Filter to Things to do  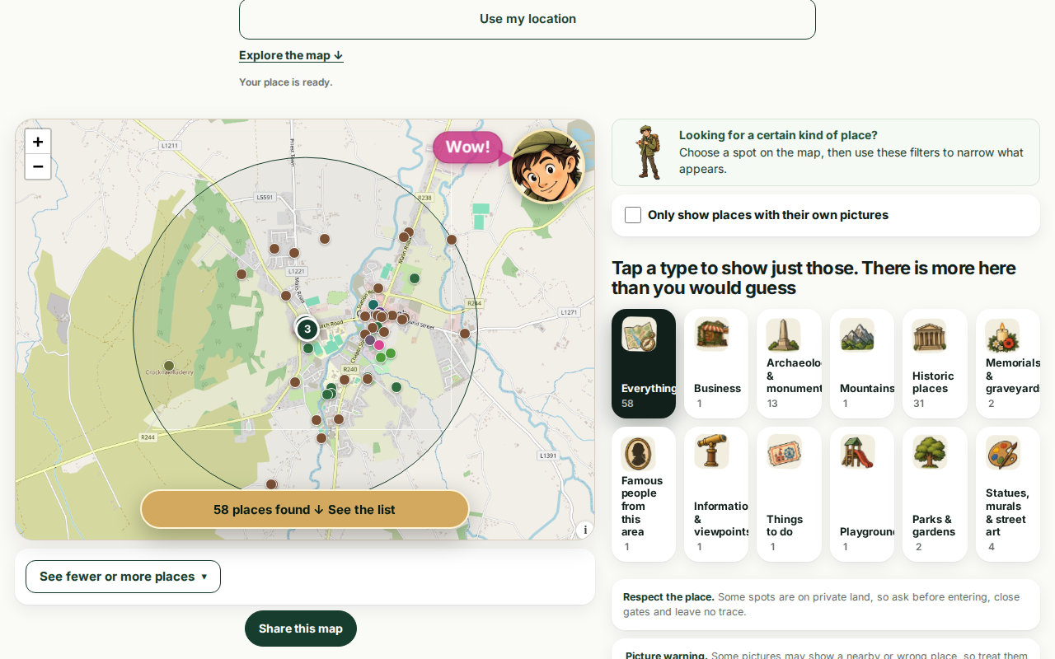click(x=789, y=494)
